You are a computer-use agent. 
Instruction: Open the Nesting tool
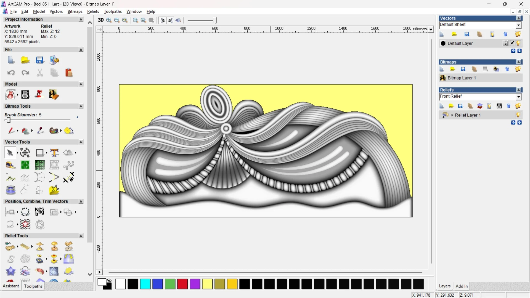(x=39, y=212)
